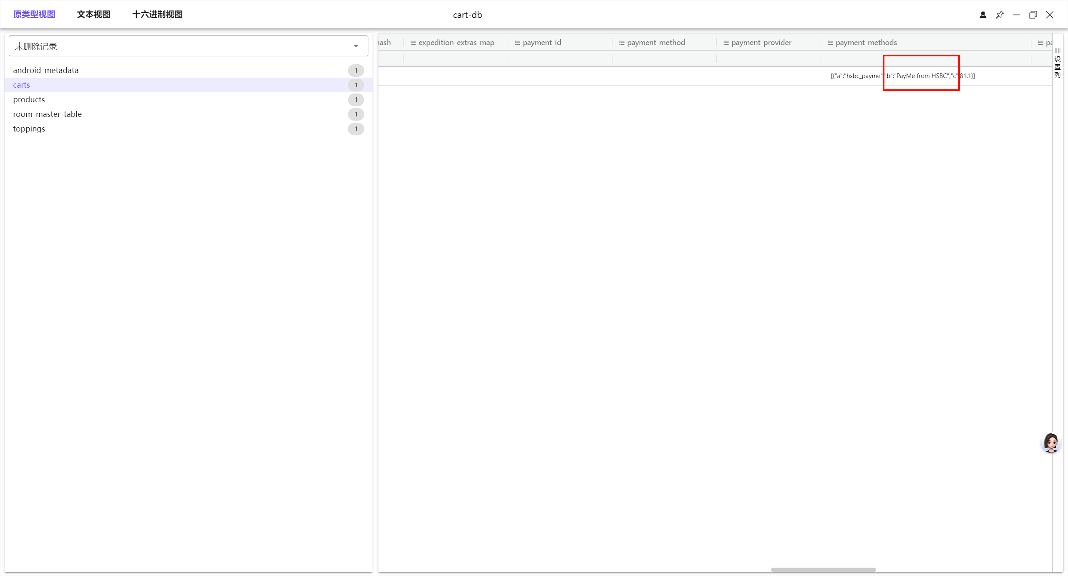
Task: Click the expedition_extras_map column menu icon
Action: [413, 43]
